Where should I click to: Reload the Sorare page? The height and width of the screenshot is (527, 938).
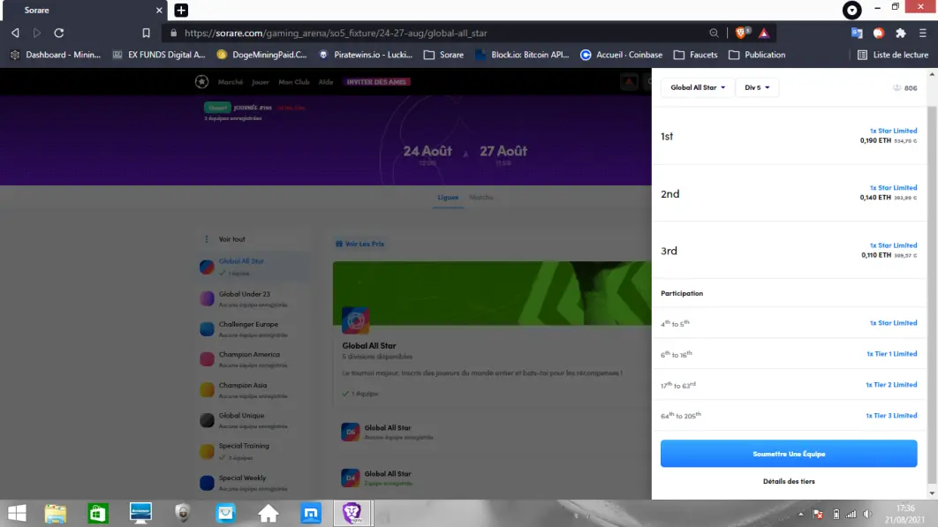point(58,33)
